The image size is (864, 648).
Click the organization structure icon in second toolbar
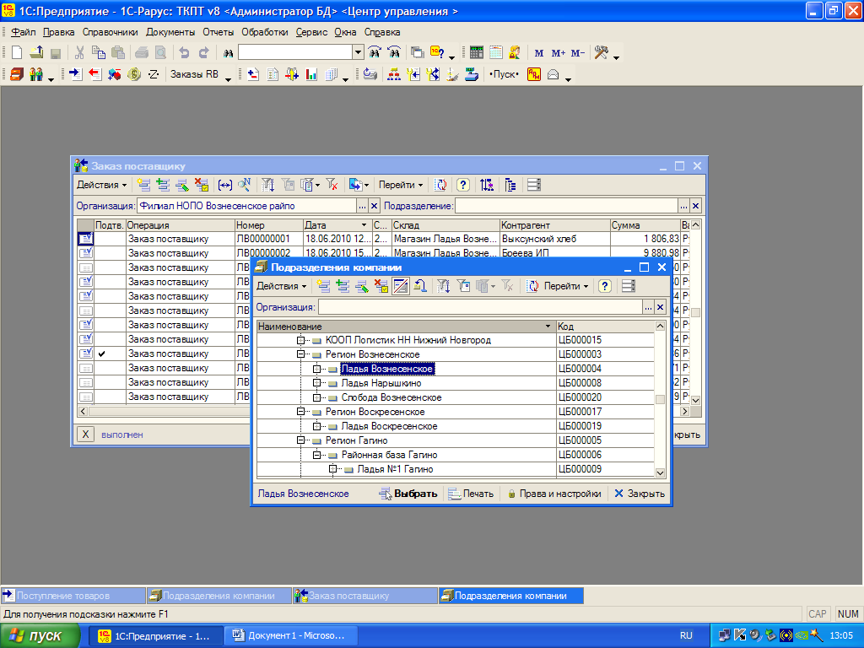pos(394,74)
